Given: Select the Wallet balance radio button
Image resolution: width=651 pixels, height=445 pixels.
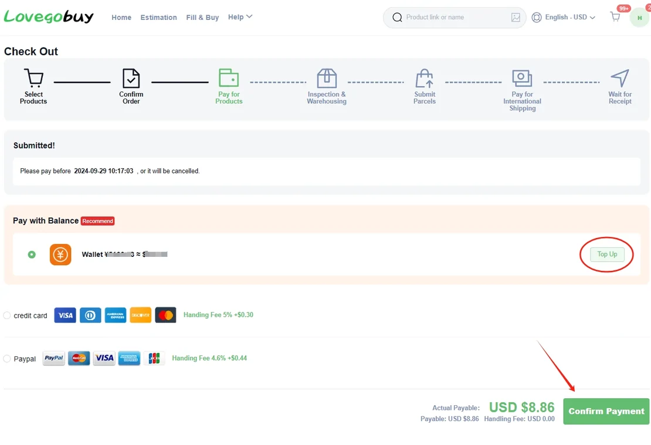Looking at the screenshot, I should [32, 254].
